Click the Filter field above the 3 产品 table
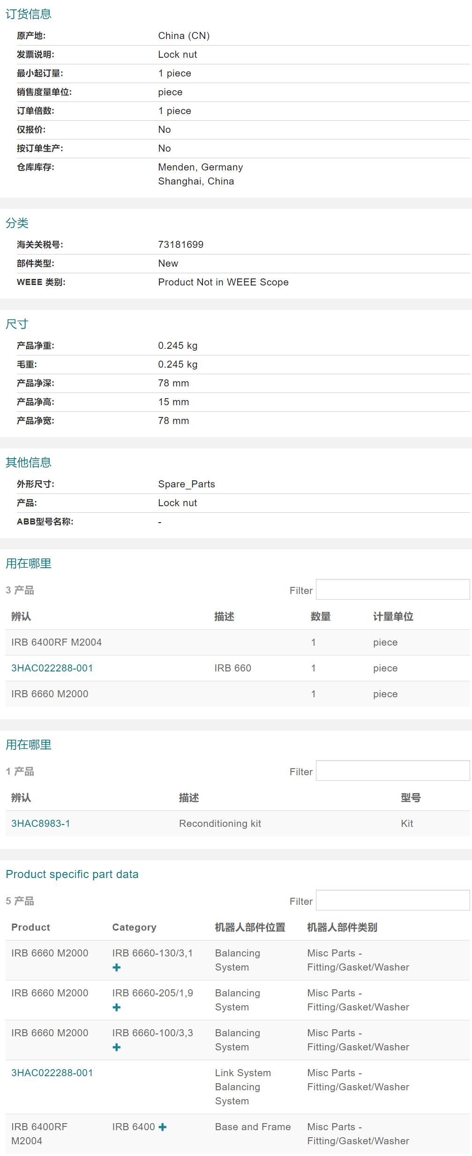Screen dimensions: 472x1156 point(392,590)
